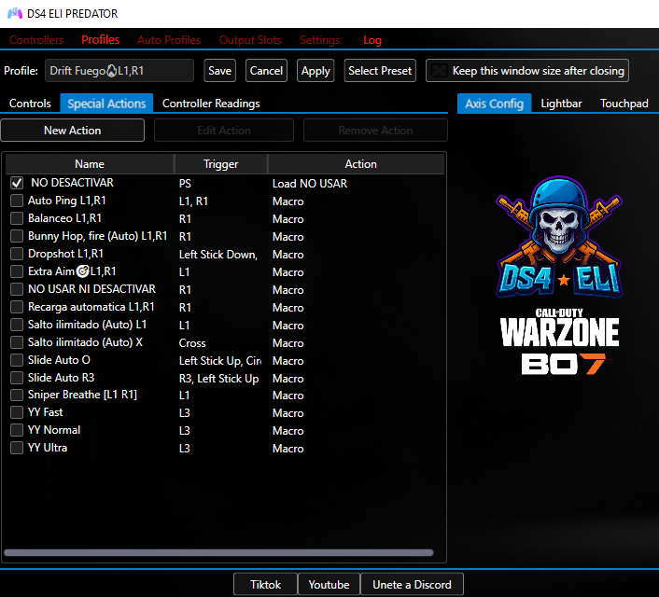The height and width of the screenshot is (597, 659).
Task: Switch to the Profiles tab
Action: (x=101, y=40)
